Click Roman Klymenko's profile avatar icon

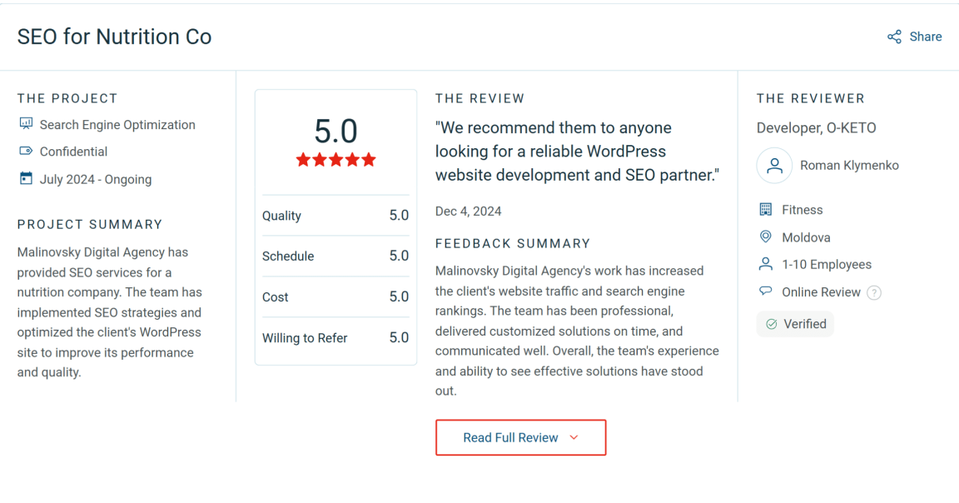pos(774,166)
